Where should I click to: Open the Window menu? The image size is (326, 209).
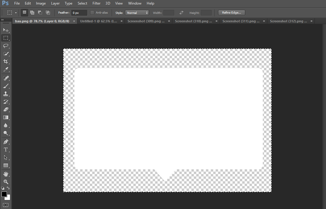135,3
